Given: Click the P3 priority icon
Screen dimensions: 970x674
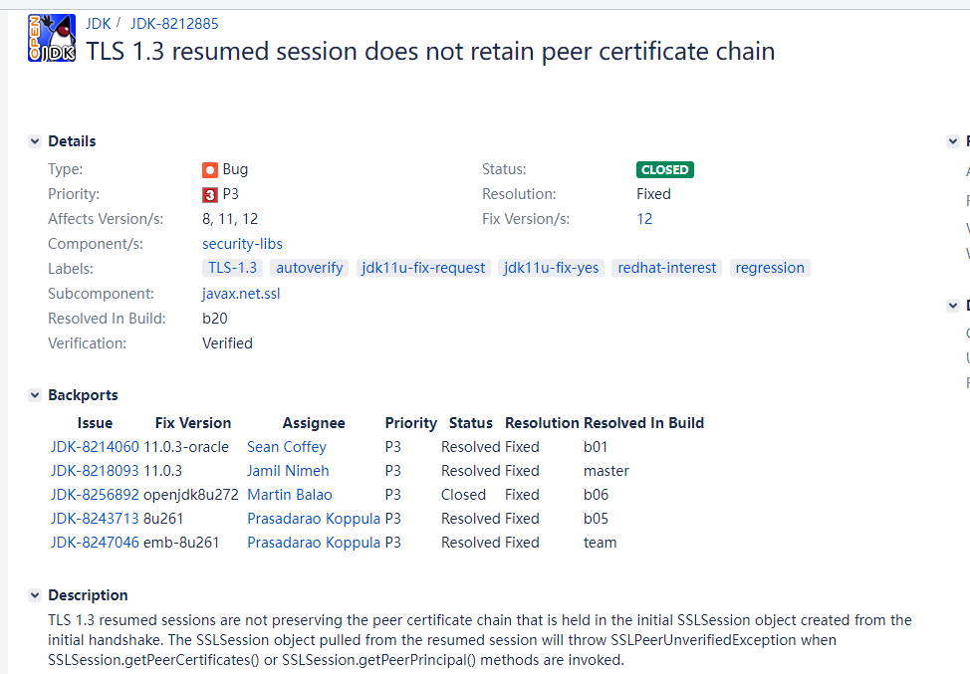Looking at the screenshot, I should pos(208,193).
